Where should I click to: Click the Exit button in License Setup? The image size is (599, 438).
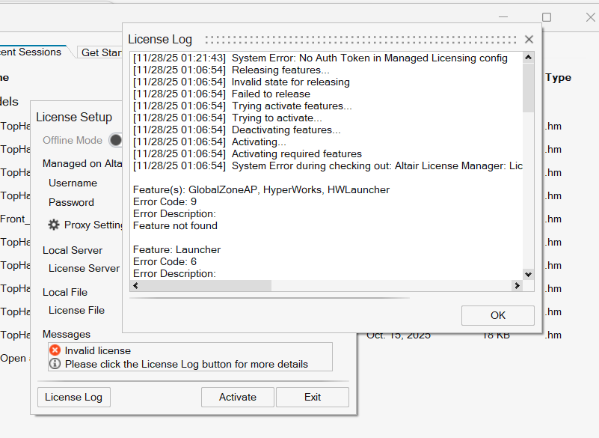313,397
